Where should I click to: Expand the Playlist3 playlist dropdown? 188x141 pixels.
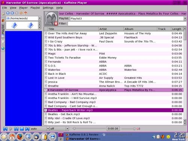(x=185, y=18)
